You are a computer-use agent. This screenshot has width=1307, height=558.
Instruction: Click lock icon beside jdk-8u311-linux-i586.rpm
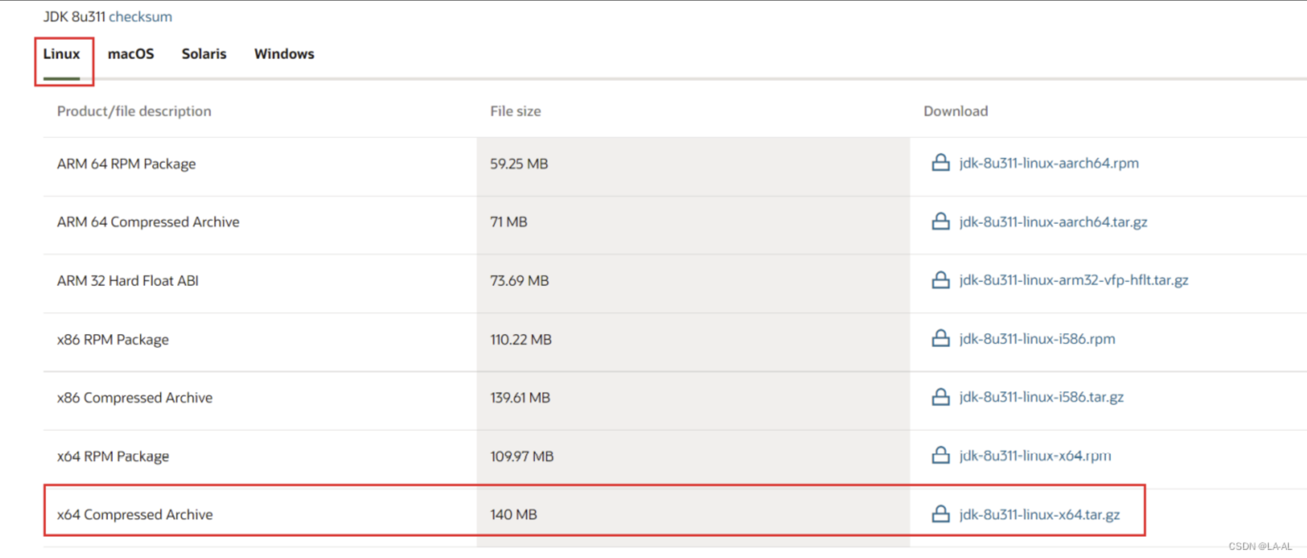(x=940, y=338)
